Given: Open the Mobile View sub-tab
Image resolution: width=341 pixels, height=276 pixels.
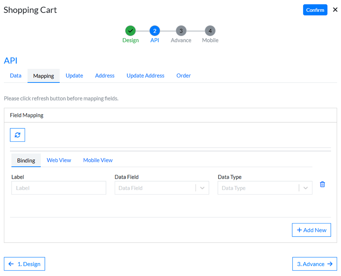Looking at the screenshot, I should pos(98,160).
